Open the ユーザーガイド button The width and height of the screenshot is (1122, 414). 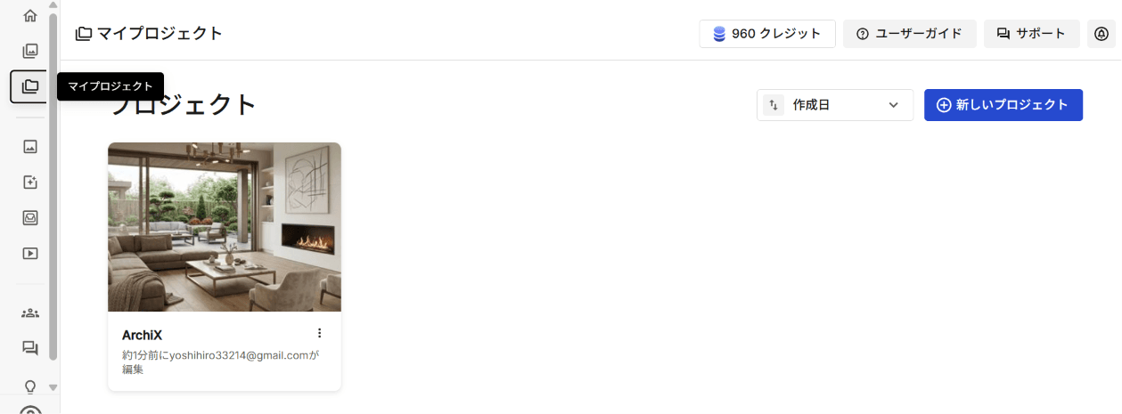910,34
